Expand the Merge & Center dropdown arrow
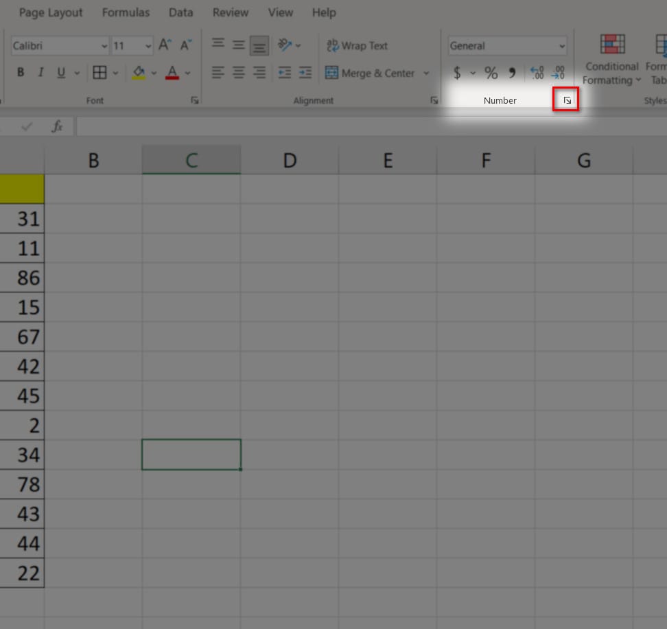 [x=426, y=73]
